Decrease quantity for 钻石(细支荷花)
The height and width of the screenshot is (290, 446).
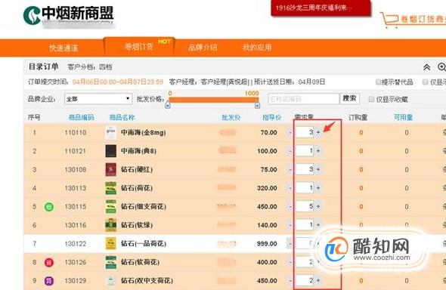tap(290, 206)
